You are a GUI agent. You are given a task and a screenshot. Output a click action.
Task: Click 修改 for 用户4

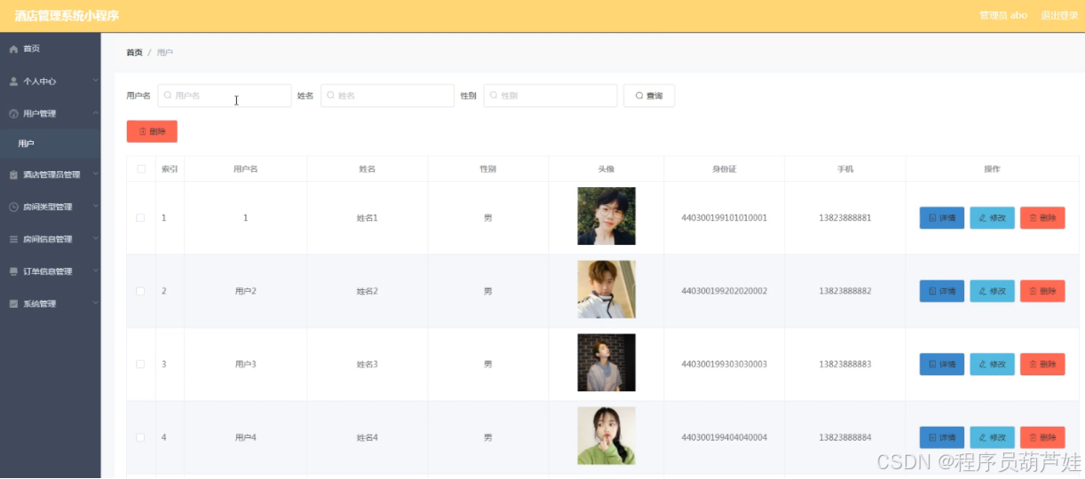pyautogui.click(x=992, y=437)
